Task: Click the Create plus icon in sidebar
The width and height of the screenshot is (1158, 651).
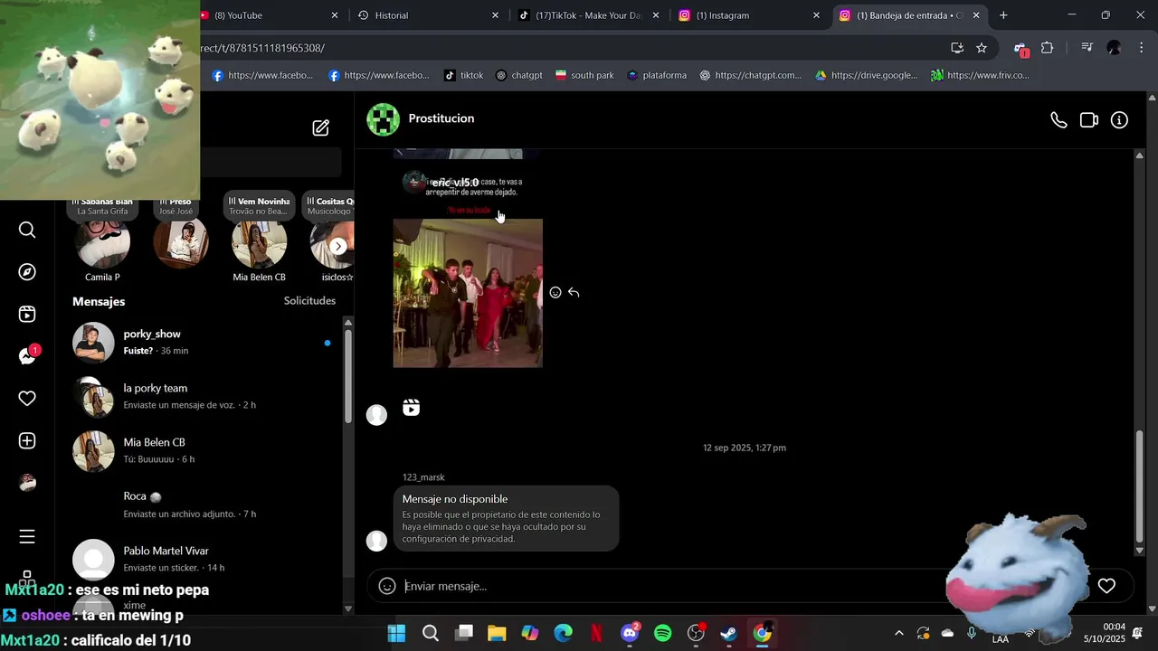Action: coord(27,440)
